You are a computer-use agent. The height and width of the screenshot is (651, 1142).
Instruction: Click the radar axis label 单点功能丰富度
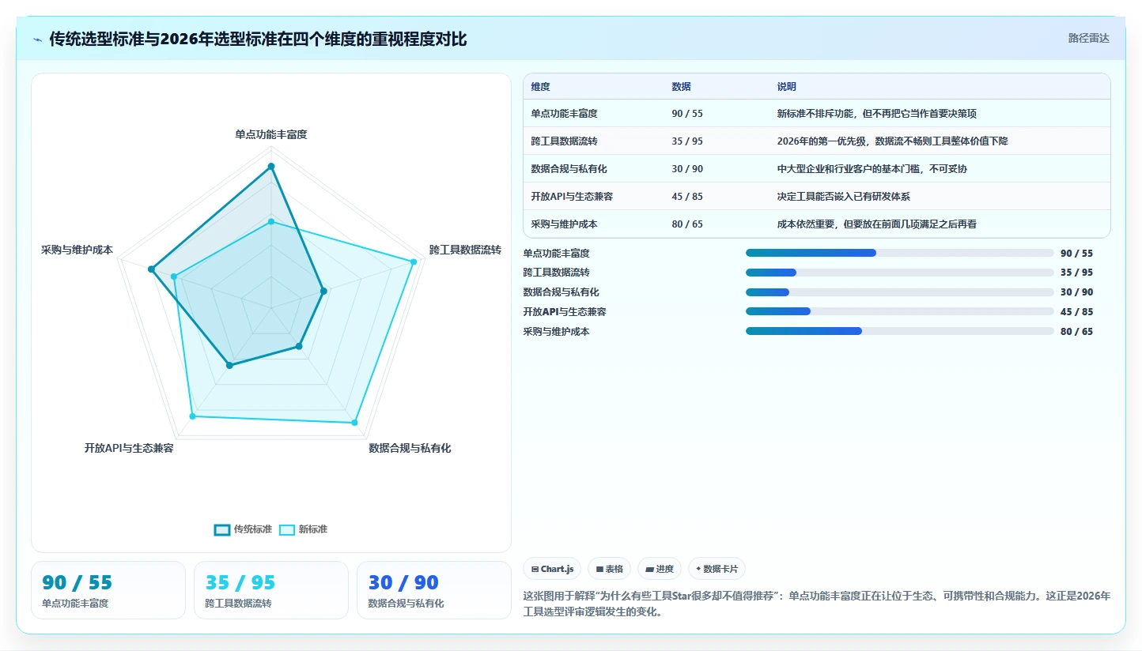271,135
